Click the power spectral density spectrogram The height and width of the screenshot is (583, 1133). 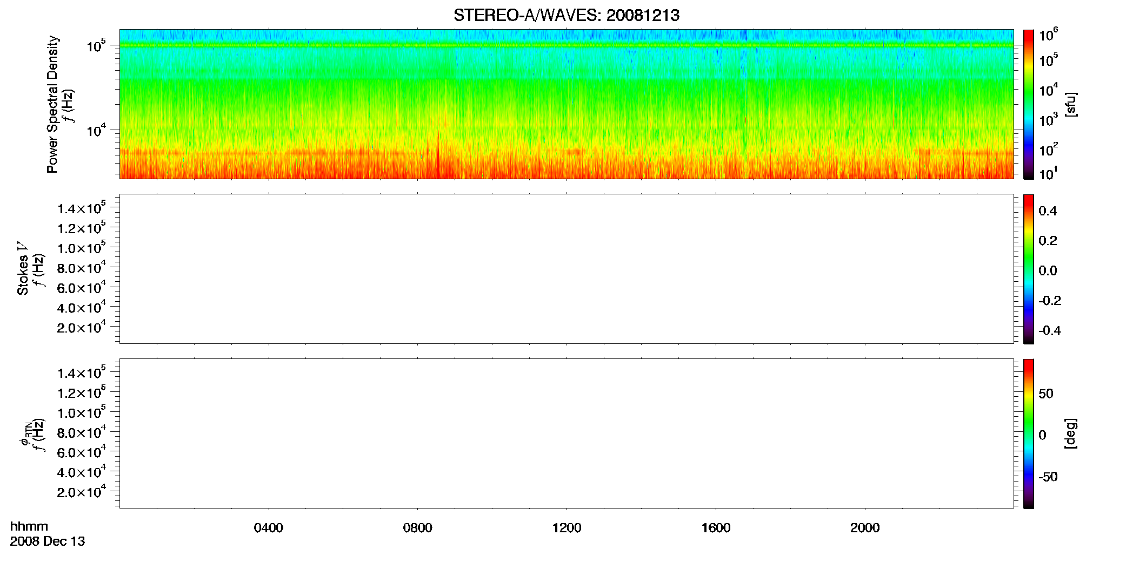tap(566, 104)
